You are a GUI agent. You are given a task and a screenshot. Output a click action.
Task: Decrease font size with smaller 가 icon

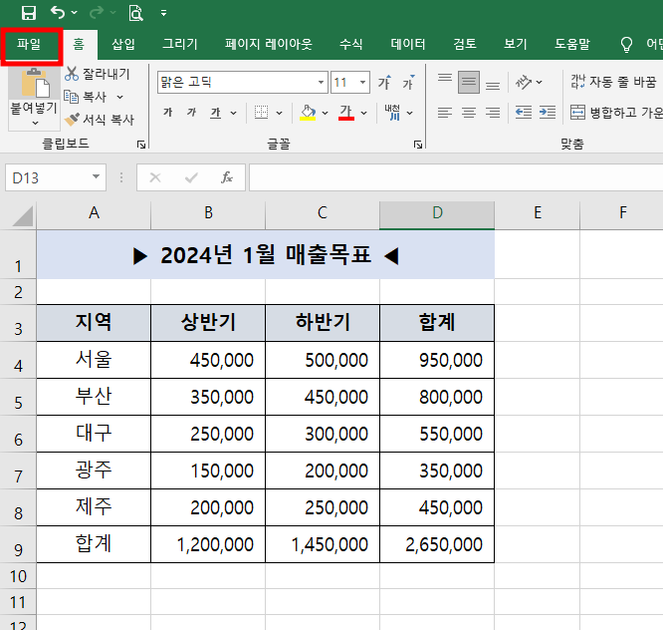tap(408, 82)
